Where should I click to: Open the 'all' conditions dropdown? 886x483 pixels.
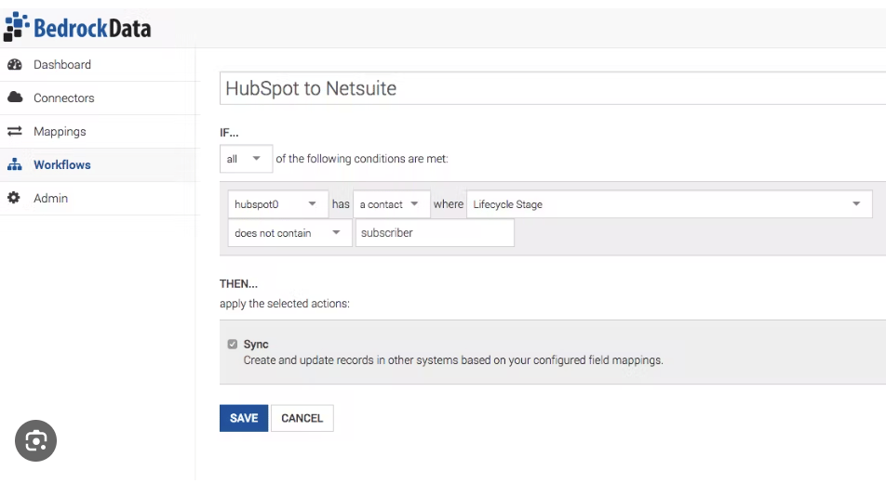(246, 159)
